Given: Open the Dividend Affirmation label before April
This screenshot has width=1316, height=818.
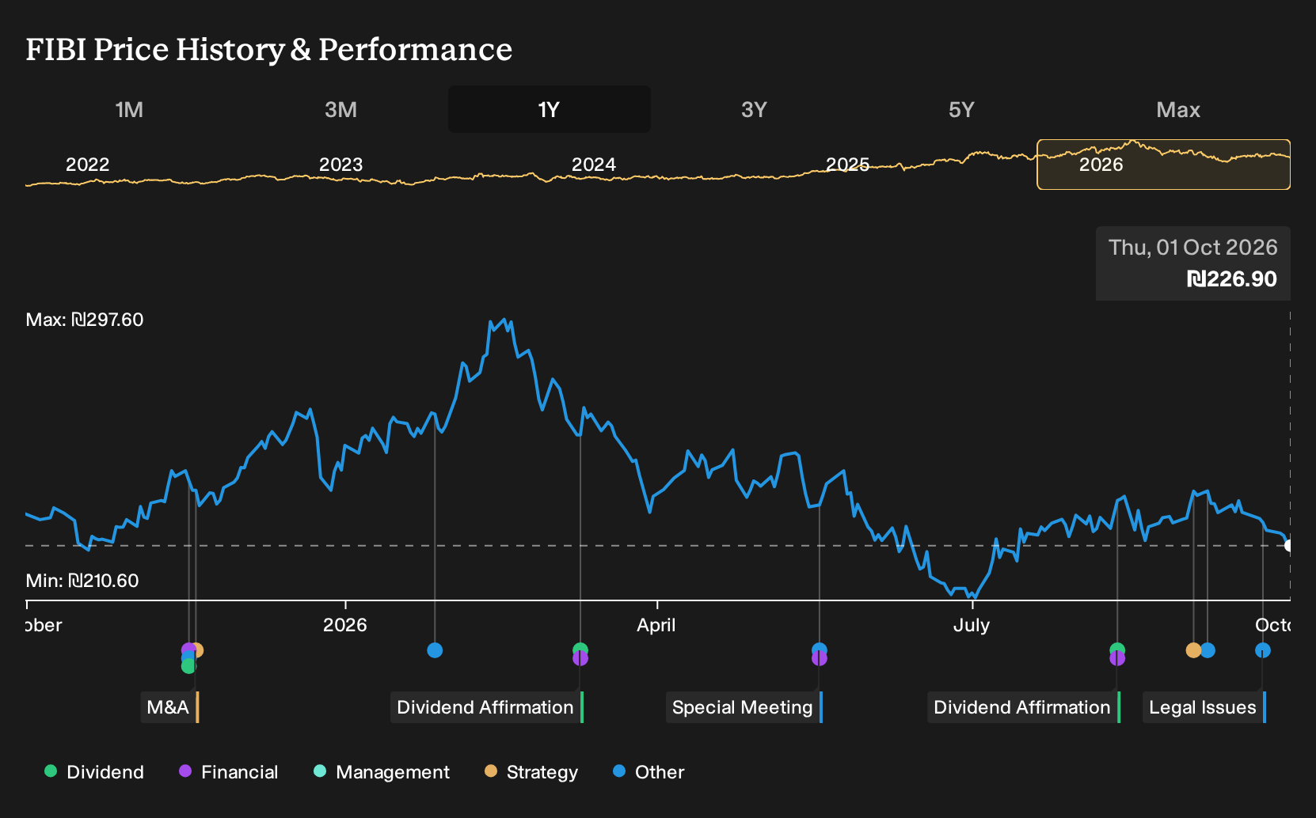Looking at the screenshot, I should coord(486,707).
